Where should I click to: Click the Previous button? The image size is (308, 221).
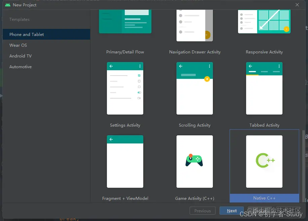click(202, 211)
